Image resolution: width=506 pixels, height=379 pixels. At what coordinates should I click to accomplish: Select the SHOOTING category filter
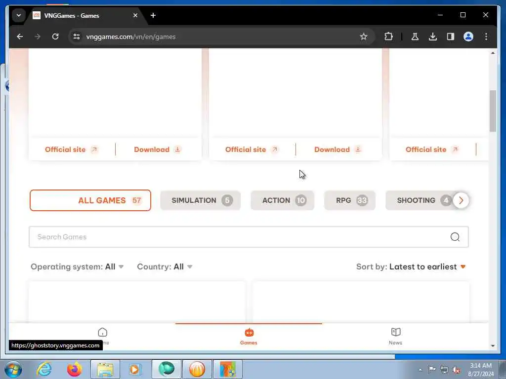[x=420, y=200]
